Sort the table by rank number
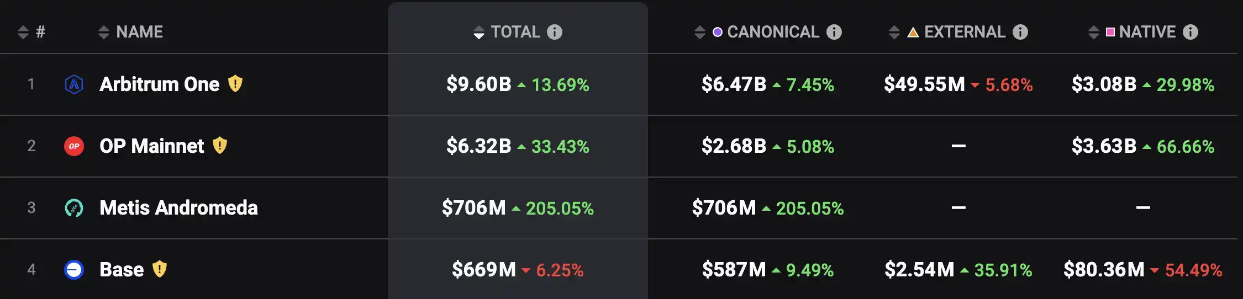The height and width of the screenshot is (299, 1243). click(x=23, y=32)
